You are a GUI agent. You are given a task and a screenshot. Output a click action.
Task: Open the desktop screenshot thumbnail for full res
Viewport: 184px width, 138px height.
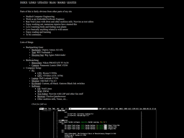(98, 123)
